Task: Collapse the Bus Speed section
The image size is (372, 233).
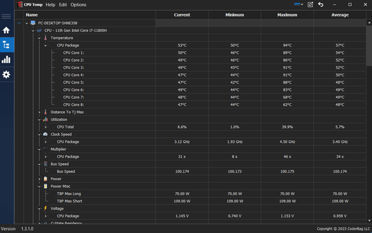Action: point(39,164)
